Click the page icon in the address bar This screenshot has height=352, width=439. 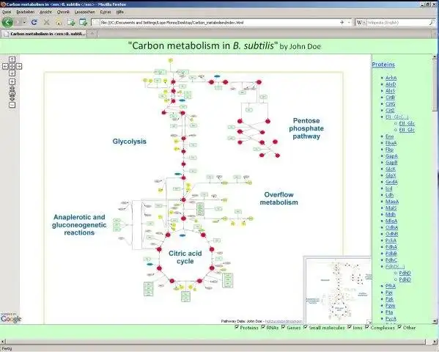coord(96,23)
